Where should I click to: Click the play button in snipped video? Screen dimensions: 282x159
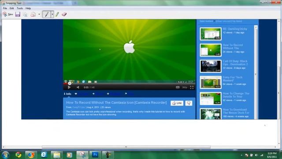pyautogui.click(x=69, y=87)
